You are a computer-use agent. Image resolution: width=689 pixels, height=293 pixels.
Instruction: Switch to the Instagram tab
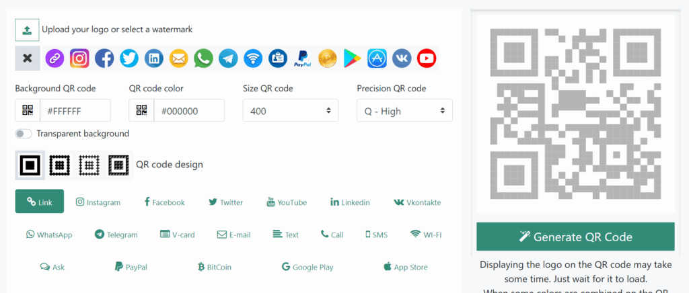click(98, 202)
